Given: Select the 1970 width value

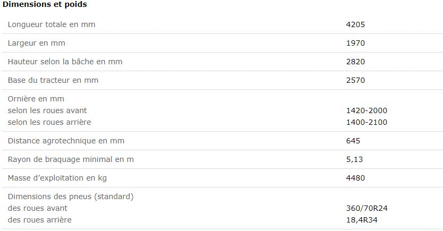Looking at the screenshot, I should [355, 43].
